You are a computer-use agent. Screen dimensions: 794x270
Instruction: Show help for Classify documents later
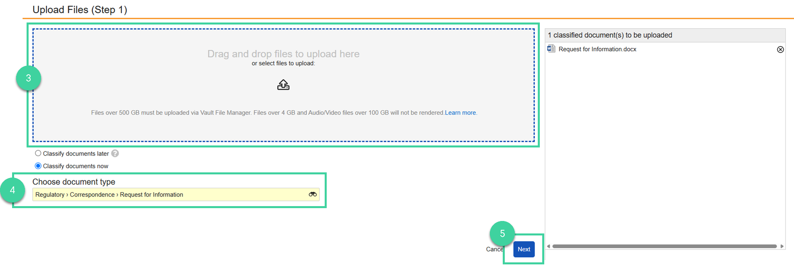pos(115,153)
